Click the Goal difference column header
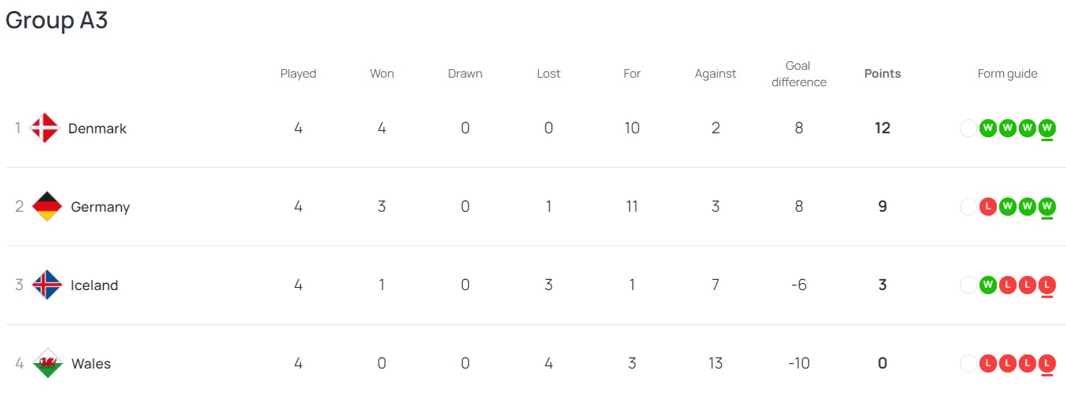This screenshot has height=396, width=1066. (x=799, y=74)
